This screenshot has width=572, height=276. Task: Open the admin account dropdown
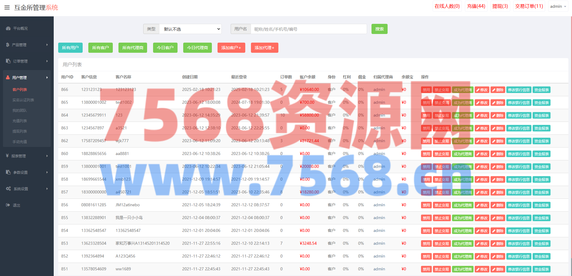pyautogui.click(x=558, y=6)
